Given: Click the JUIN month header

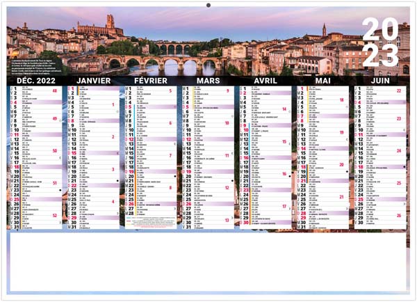Looking at the screenshot, I should tap(380, 81).
